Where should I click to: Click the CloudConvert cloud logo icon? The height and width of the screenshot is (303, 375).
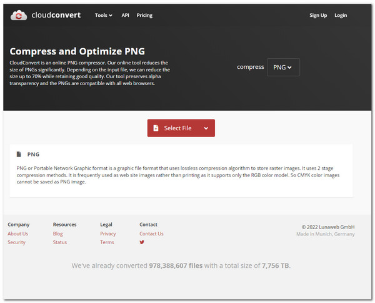19,15
